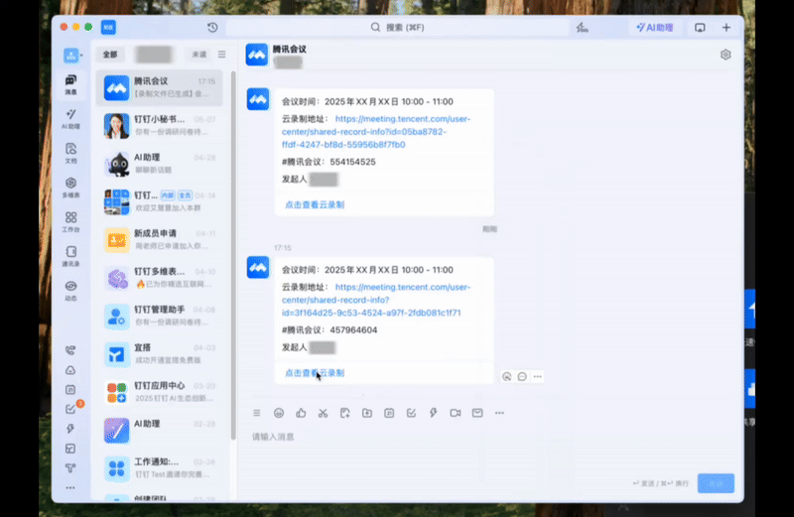Open the history clock icon in title bar

click(212, 28)
